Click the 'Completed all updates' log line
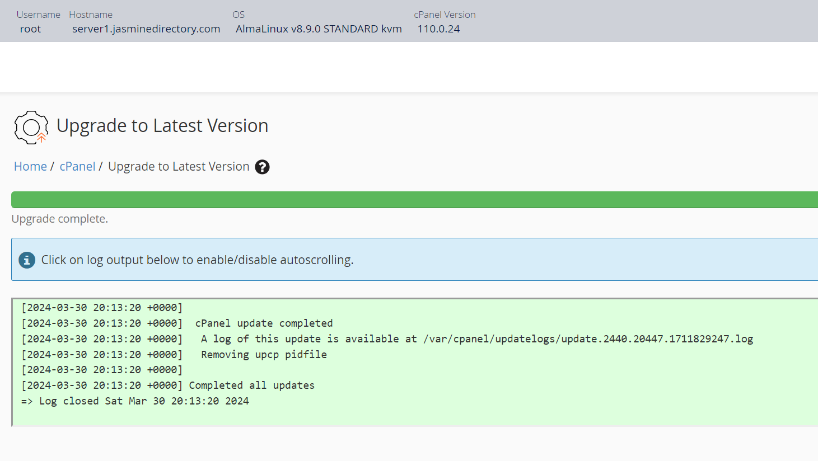The height and width of the screenshot is (461, 818). coord(251,385)
